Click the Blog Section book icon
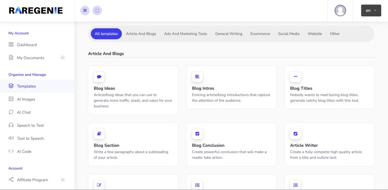This screenshot has width=388, height=190. pos(99,134)
